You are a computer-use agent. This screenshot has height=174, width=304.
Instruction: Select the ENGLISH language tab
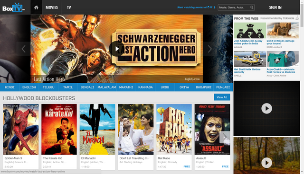(x=29, y=87)
